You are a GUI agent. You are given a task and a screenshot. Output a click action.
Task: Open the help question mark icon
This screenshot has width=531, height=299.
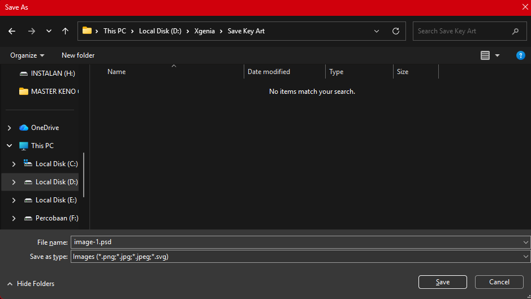(520, 55)
